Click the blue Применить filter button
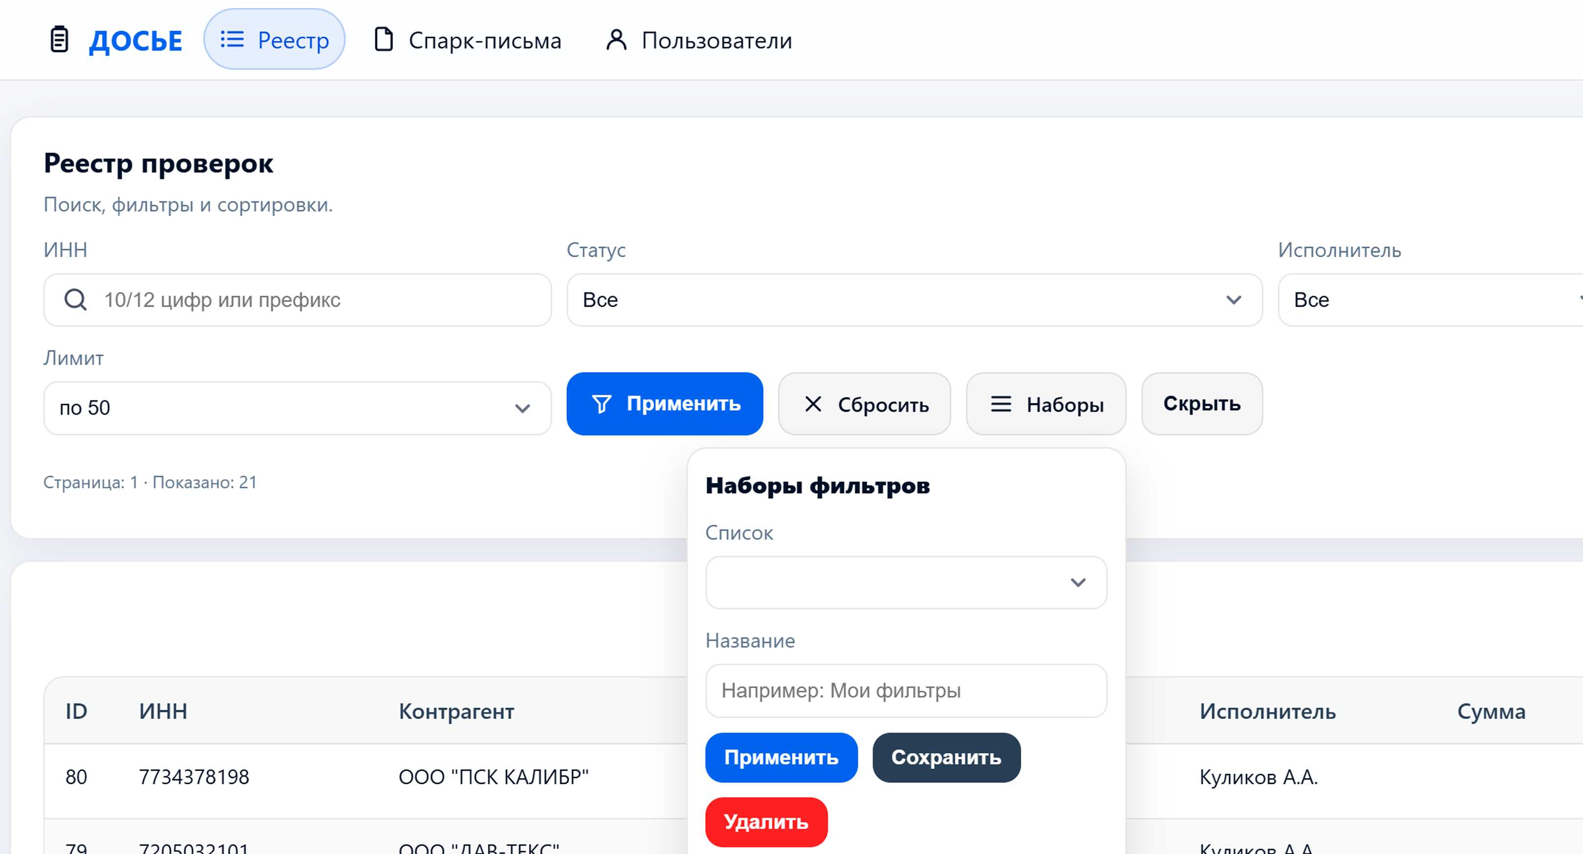 click(x=665, y=404)
